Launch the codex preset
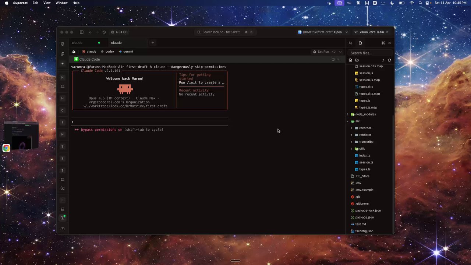This screenshot has width=471, height=265. [x=107, y=52]
